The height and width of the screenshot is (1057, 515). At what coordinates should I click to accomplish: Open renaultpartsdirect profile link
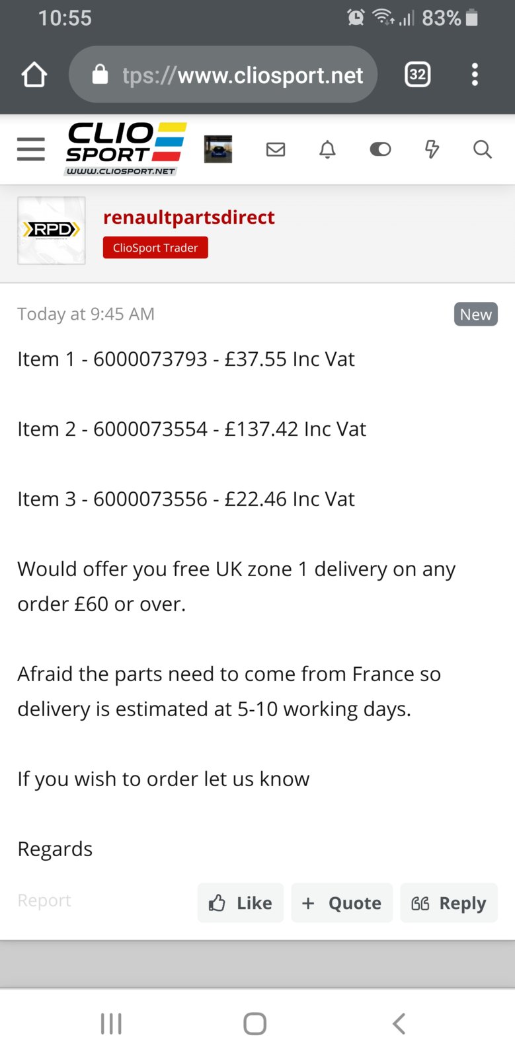coord(189,217)
